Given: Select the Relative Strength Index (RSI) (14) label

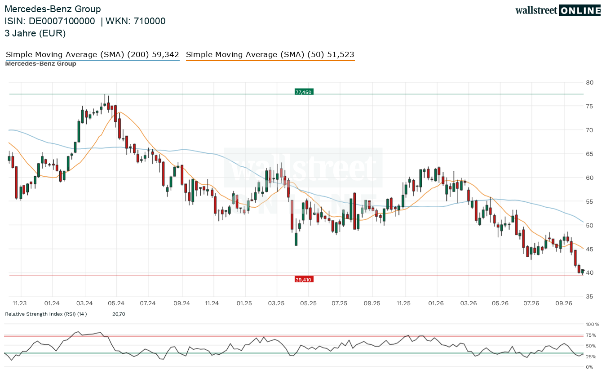Looking at the screenshot, I should pyautogui.click(x=46, y=314).
